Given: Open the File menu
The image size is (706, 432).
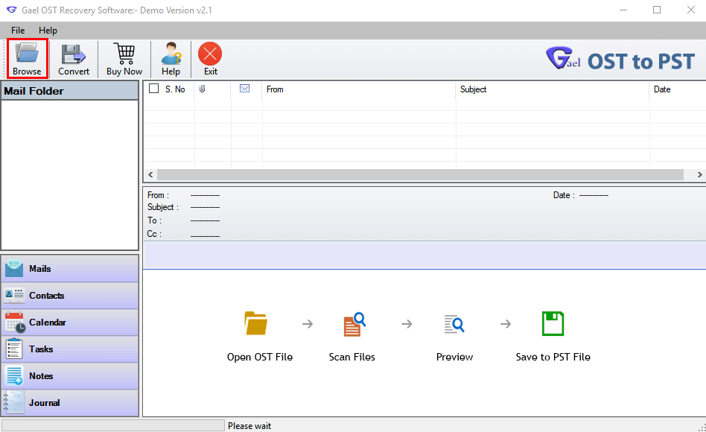Looking at the screenshot, I should [x=18, y=31].
